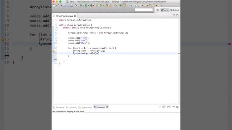Click the import java.util.ArrayList line
The width and height of the screenshot is (232, 130).
click(x=75, y=20)
